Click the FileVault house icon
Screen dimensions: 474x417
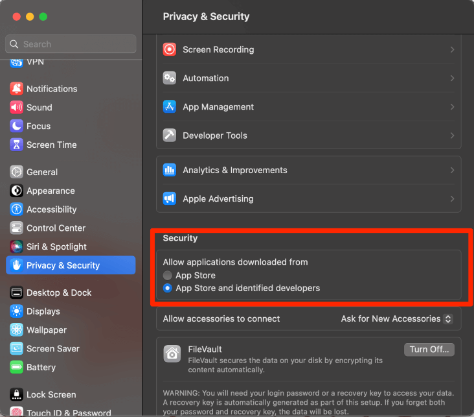(172, 353)
